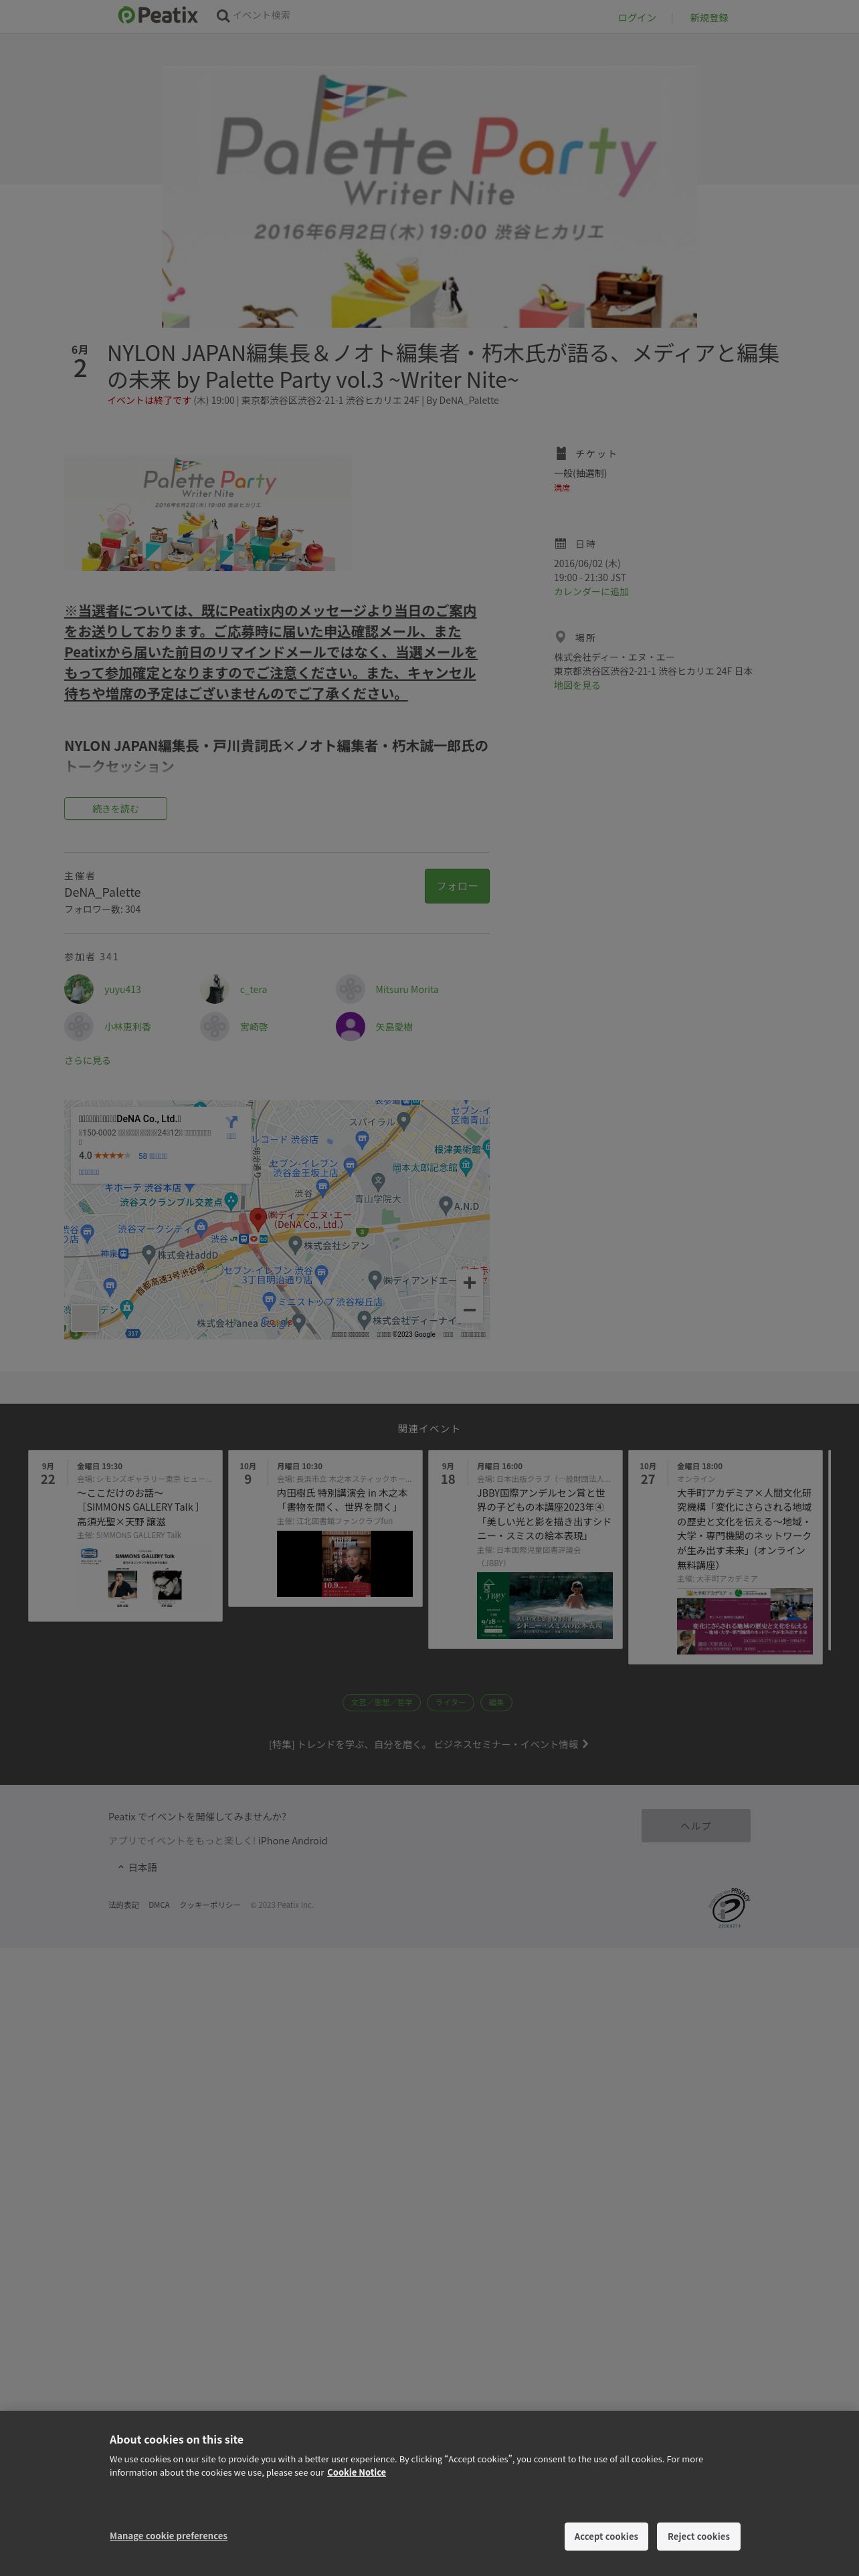Open the yuyu413 attendee name link
The width and height of the screenshot is (859, 2576).
click(123, 990)
